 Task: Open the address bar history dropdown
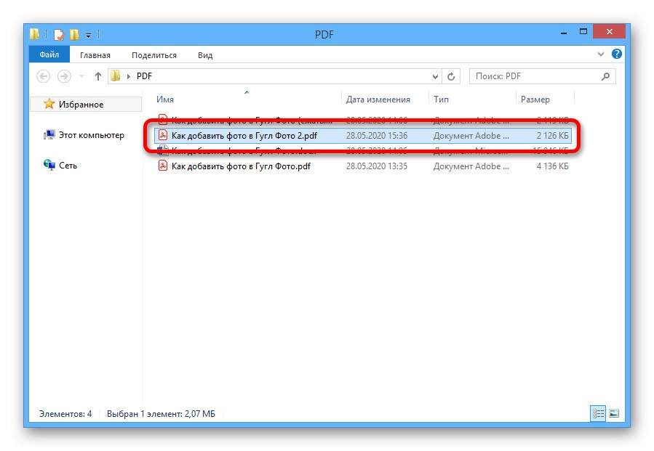pos(435,76)
